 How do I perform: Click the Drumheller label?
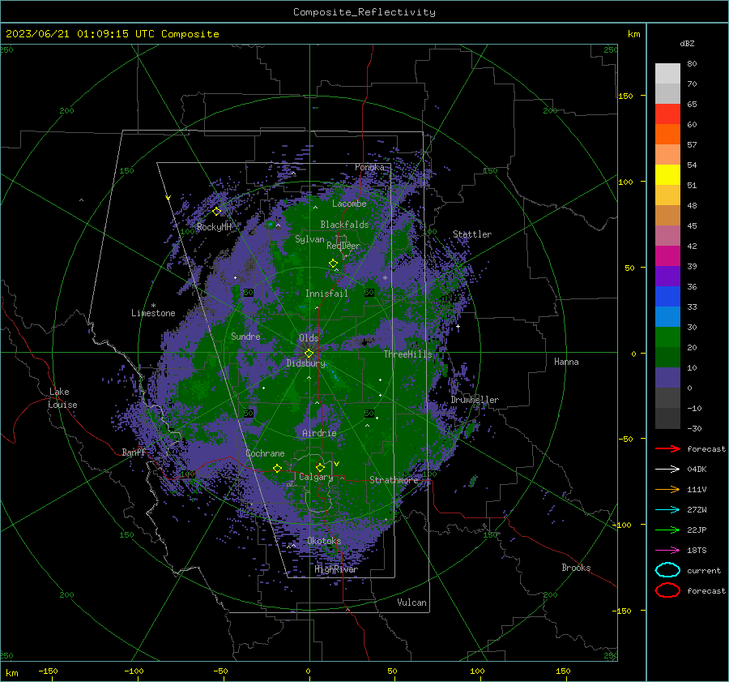pos(475,400)
